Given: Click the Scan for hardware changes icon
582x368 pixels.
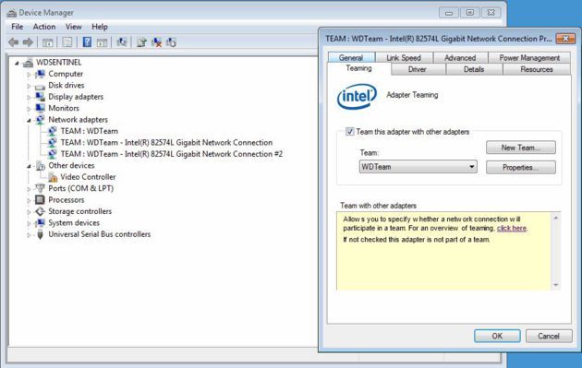Looking at the screenshot, I should 122,42.
